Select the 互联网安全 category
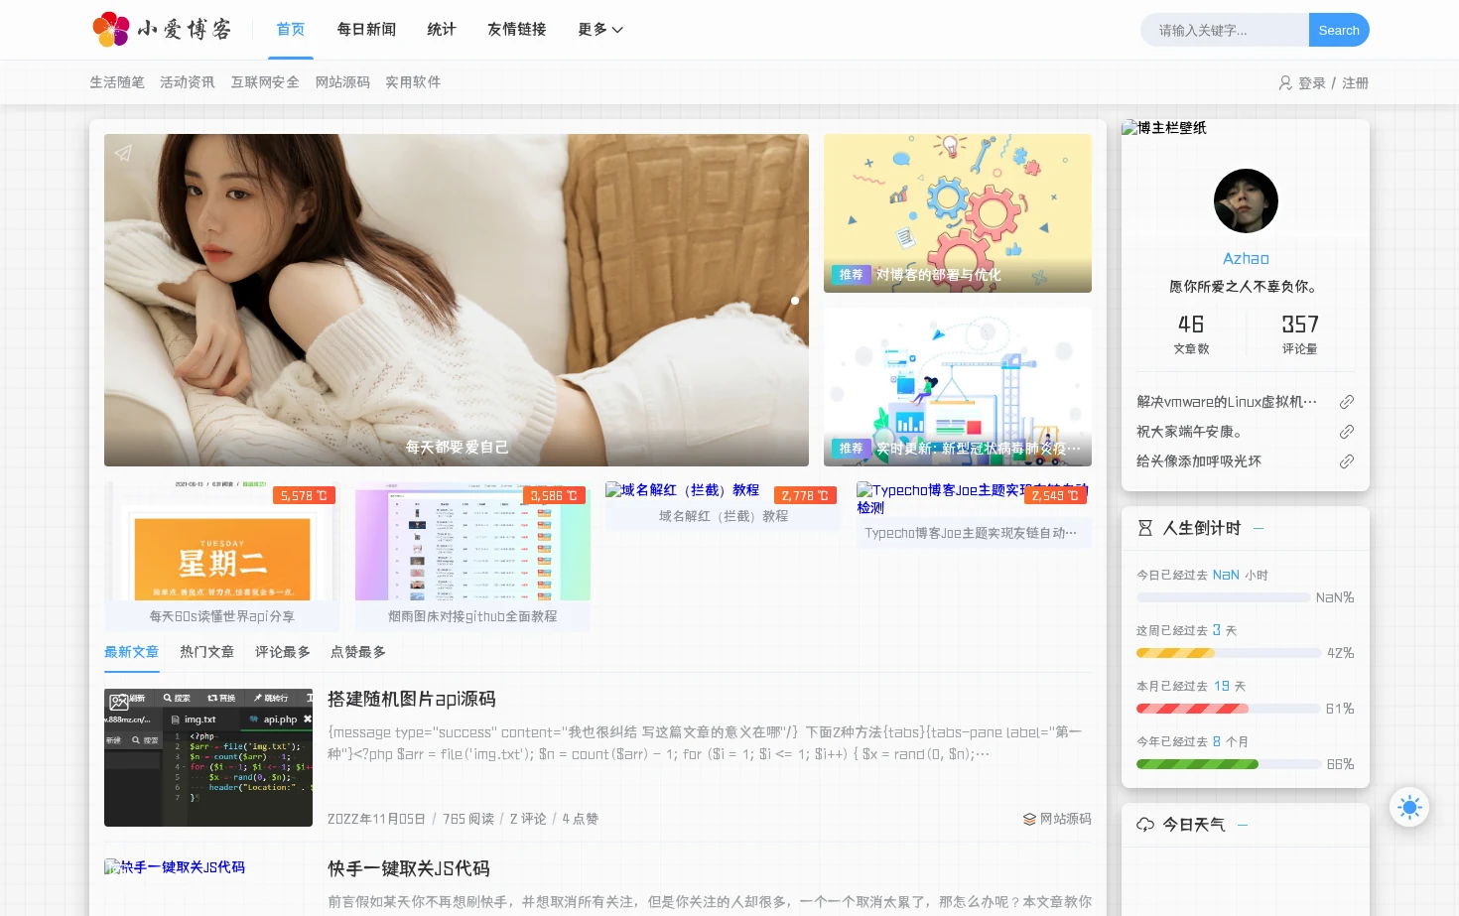 265,82
